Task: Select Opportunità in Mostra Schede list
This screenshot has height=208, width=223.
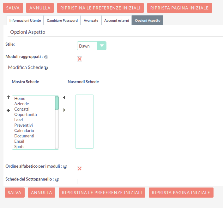Action: click(26, 114)
